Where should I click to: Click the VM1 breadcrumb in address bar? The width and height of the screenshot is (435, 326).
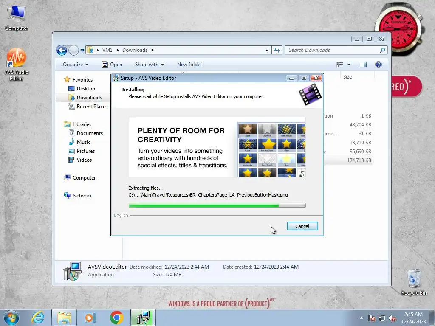107,50
